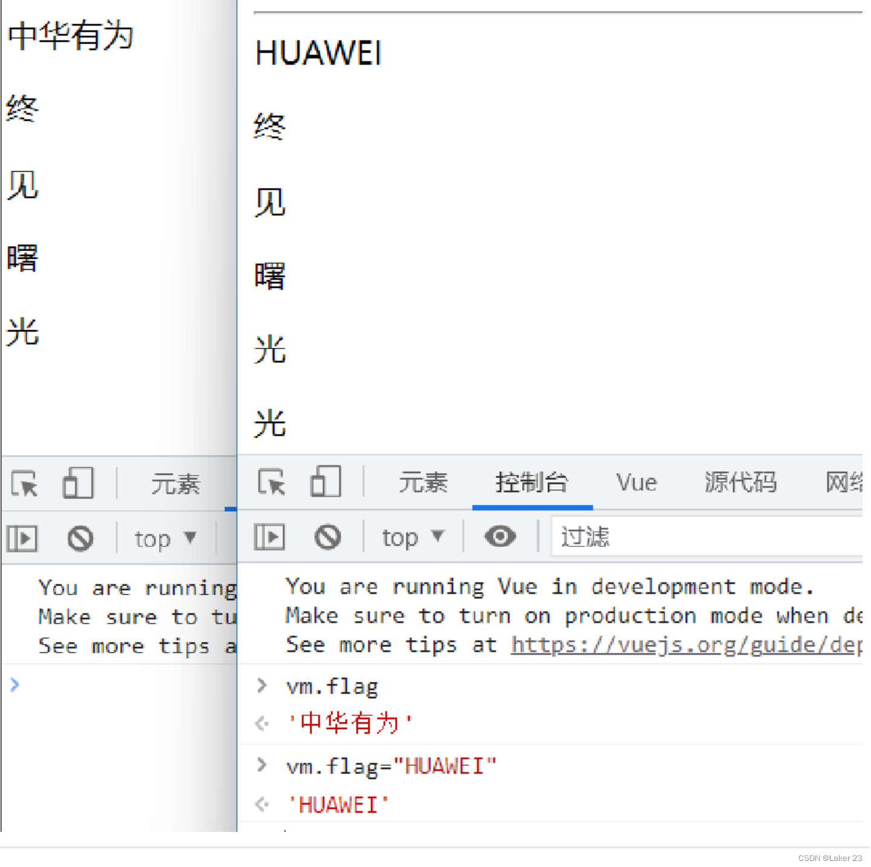Expand the vm.flag="HUAWEI" console entry

pos(262,765)
